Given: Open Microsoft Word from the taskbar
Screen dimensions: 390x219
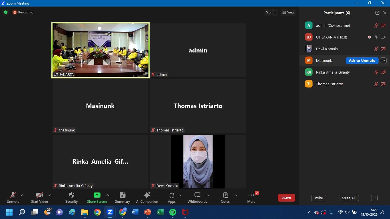Looking at the screenshot, I should (x=135, y=212).
